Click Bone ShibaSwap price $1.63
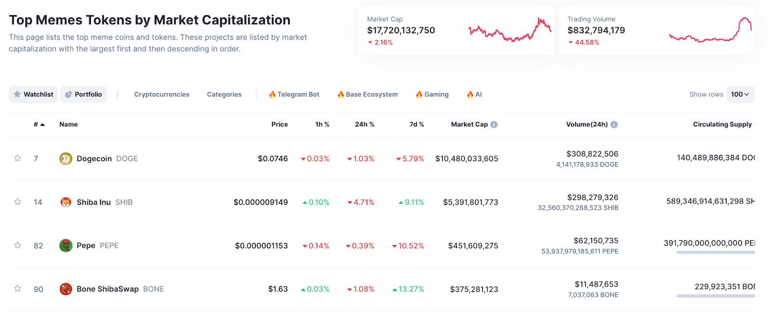The width and height of the screenshot is (770, 315). pos(278,289)
